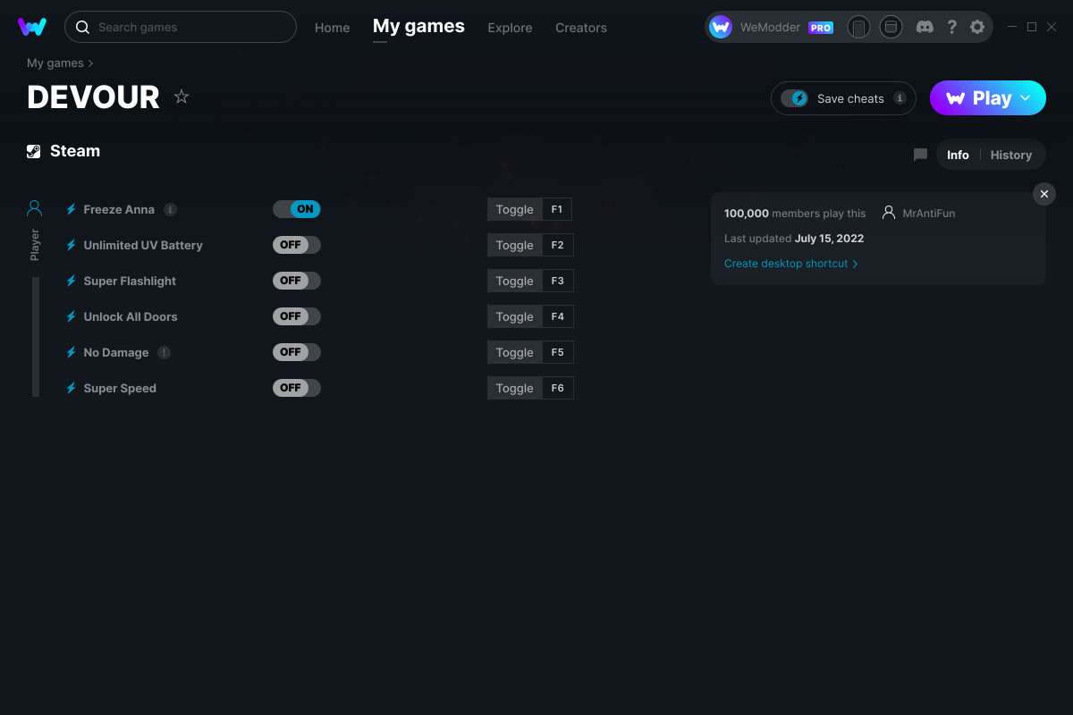The height and width of the screenshot is (715, 1073).
Task: Click the F5 hotkey for No Damage
Action: [x=558, y=352]
